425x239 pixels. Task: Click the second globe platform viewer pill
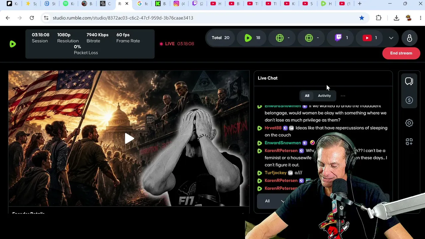point(311,38)
